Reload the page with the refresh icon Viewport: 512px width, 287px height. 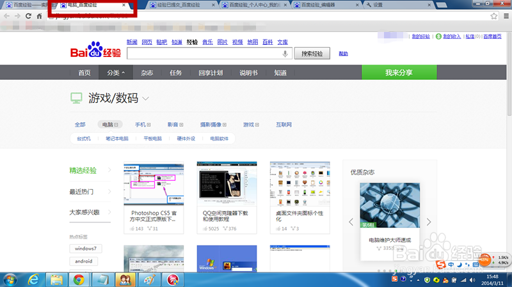28,16
